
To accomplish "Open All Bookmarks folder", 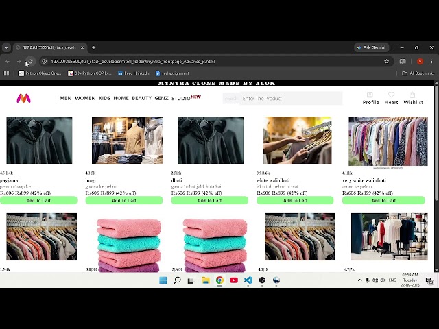I will point(418,73).
